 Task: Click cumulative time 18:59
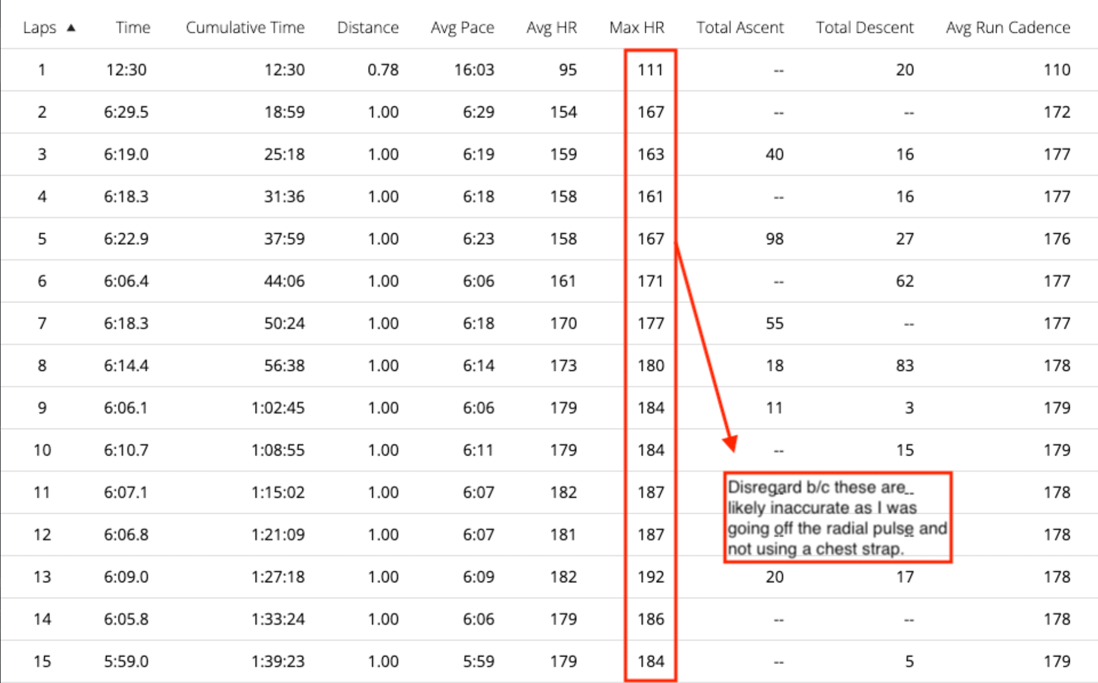click(285, 112)
